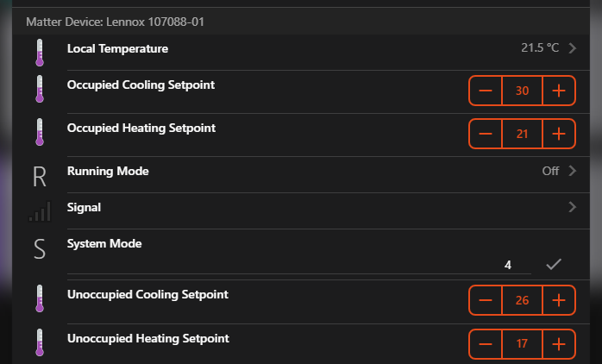Increase the Occupied Cooling Setpoint
Screen dimensions: 602x364
558,90
